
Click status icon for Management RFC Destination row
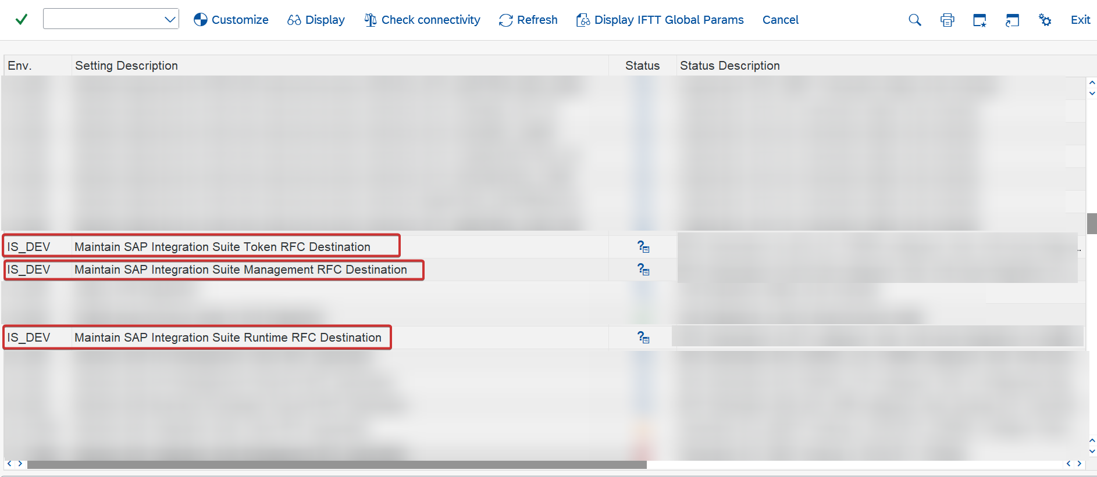point(643,270)
